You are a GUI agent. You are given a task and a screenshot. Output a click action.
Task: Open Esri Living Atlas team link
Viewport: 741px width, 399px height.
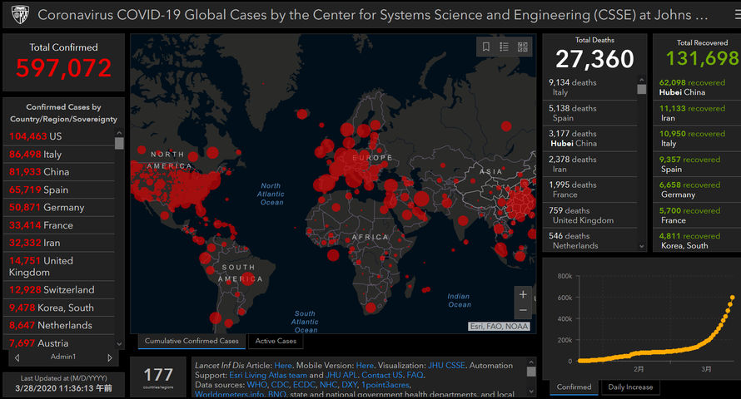pyautogui.click(x=268, y=376)
